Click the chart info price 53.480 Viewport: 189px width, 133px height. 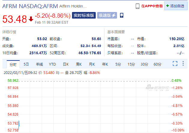click(x=49, y=73)
